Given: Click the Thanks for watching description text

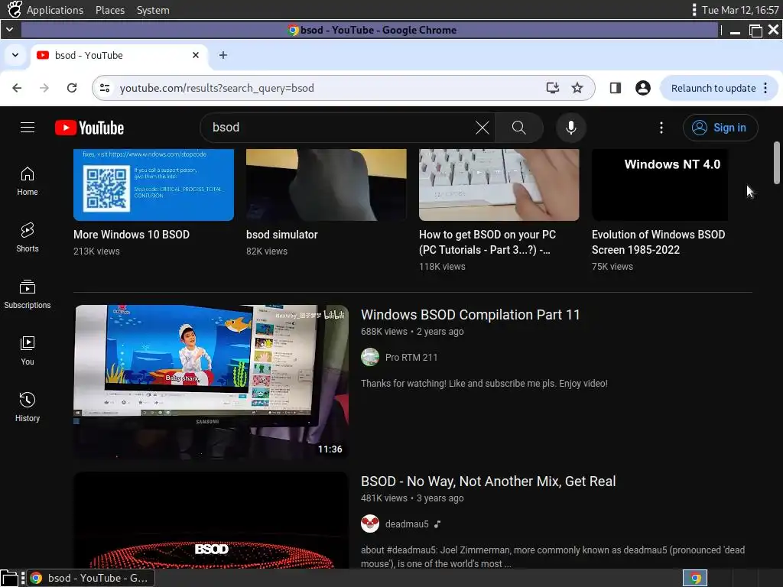Looking at the screenshot, I should pyautogui.click(x=484, y=384).
